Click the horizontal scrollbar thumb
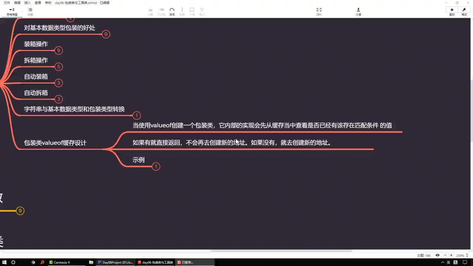 click(281, 251)
